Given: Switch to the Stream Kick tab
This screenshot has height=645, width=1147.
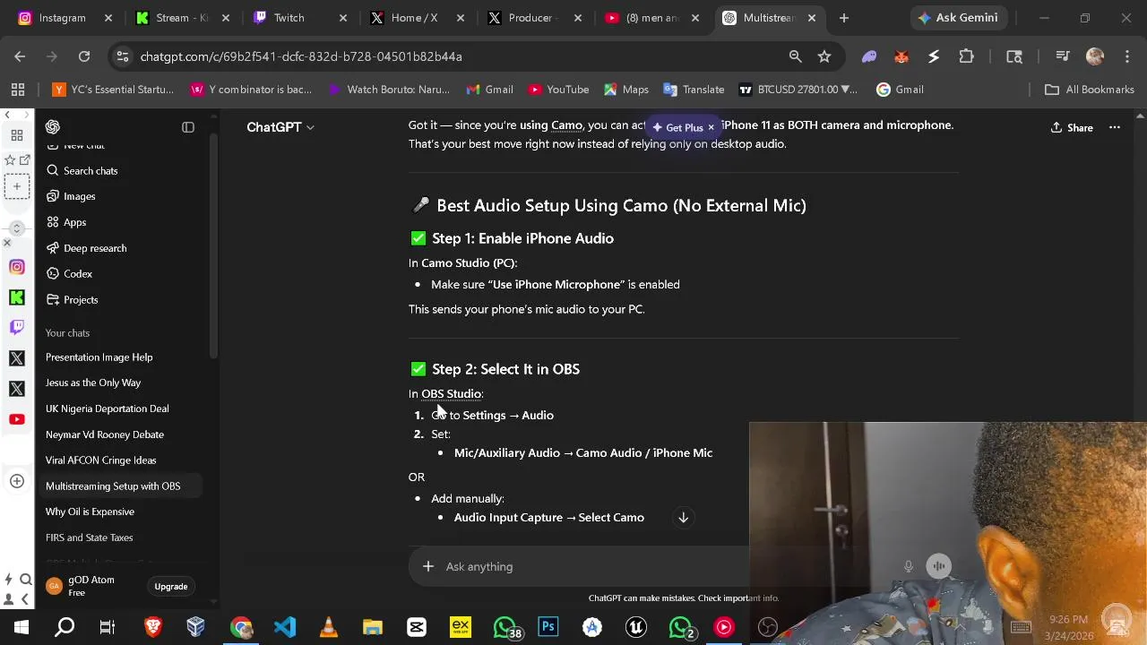Looking at the screenshot, I should coord(184,18).
